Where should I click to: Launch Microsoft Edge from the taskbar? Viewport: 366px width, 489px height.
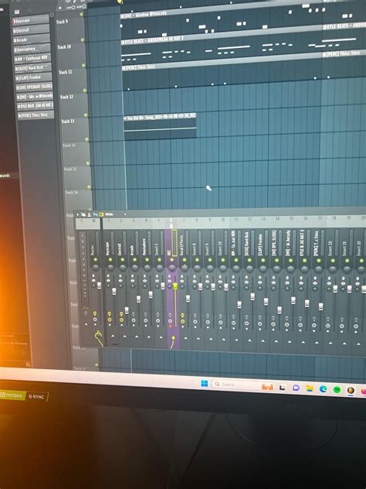pos(323,389)
